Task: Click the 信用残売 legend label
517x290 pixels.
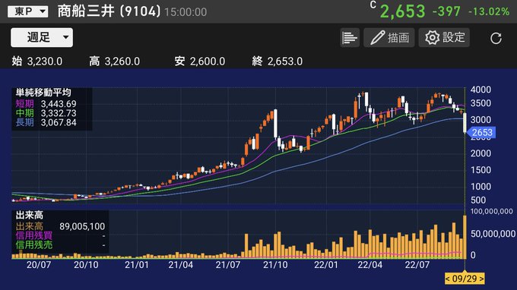Action: coord(34,245)
